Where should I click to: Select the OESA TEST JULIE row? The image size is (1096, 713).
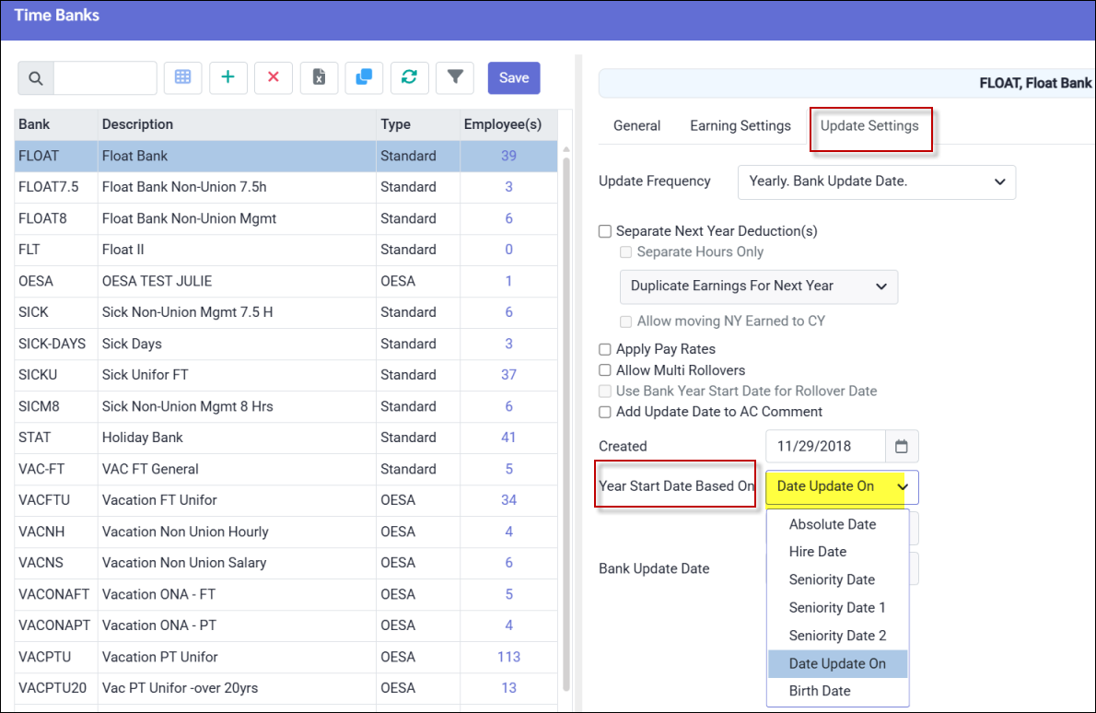click(286, 281)
